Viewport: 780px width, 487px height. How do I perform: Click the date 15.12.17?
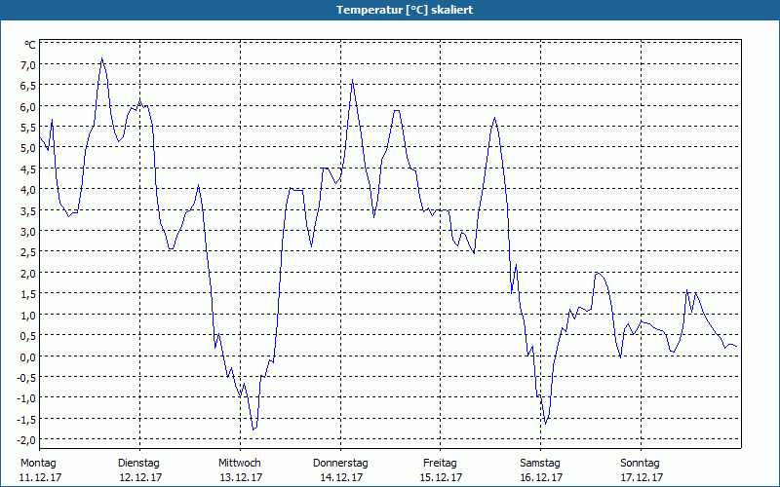[442, 477]
